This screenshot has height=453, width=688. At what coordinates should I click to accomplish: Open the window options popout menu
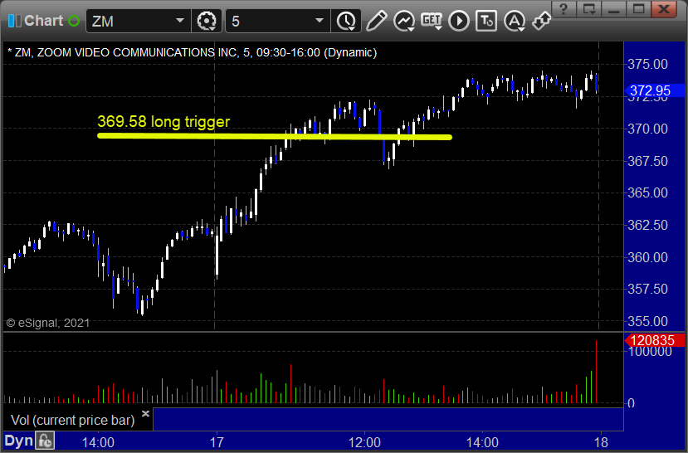pos(589,9)
